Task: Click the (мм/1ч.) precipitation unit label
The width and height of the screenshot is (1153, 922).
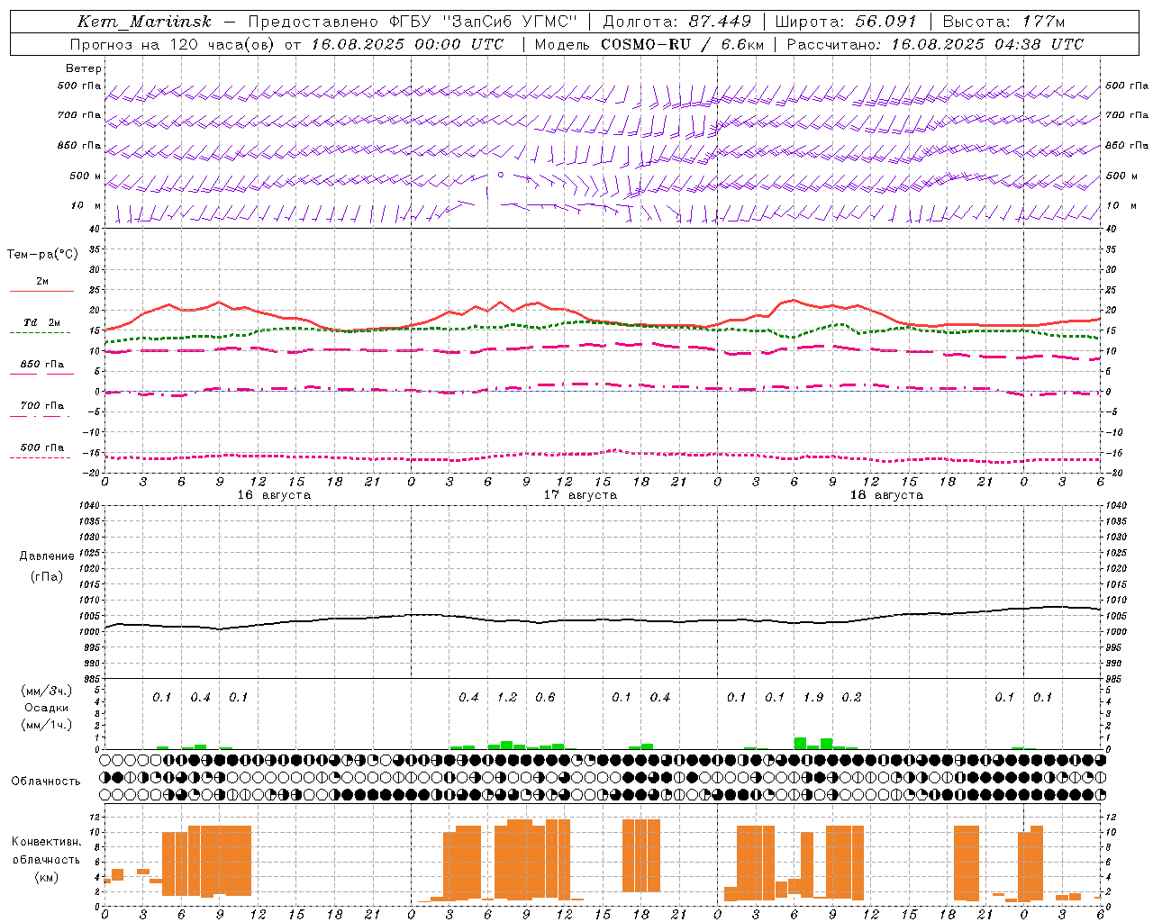Action: click(47, 724)
